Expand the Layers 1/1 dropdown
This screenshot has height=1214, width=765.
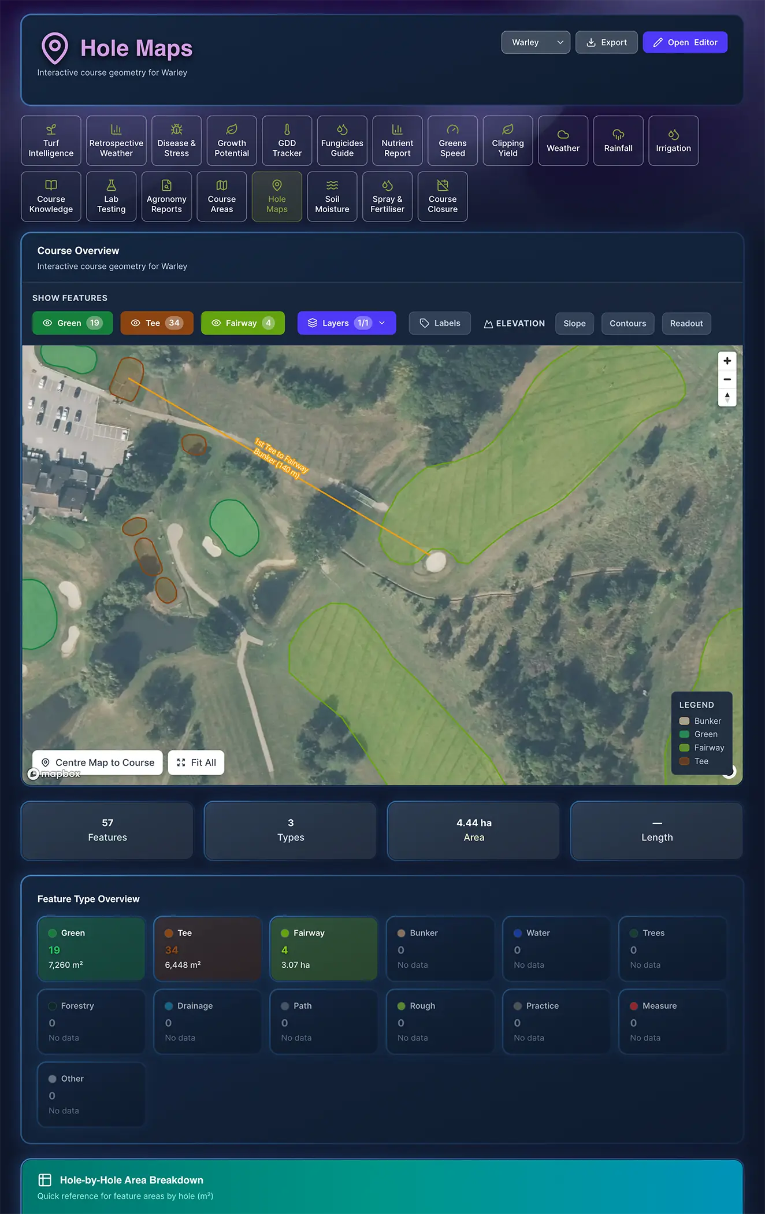[x=347, y=323]
